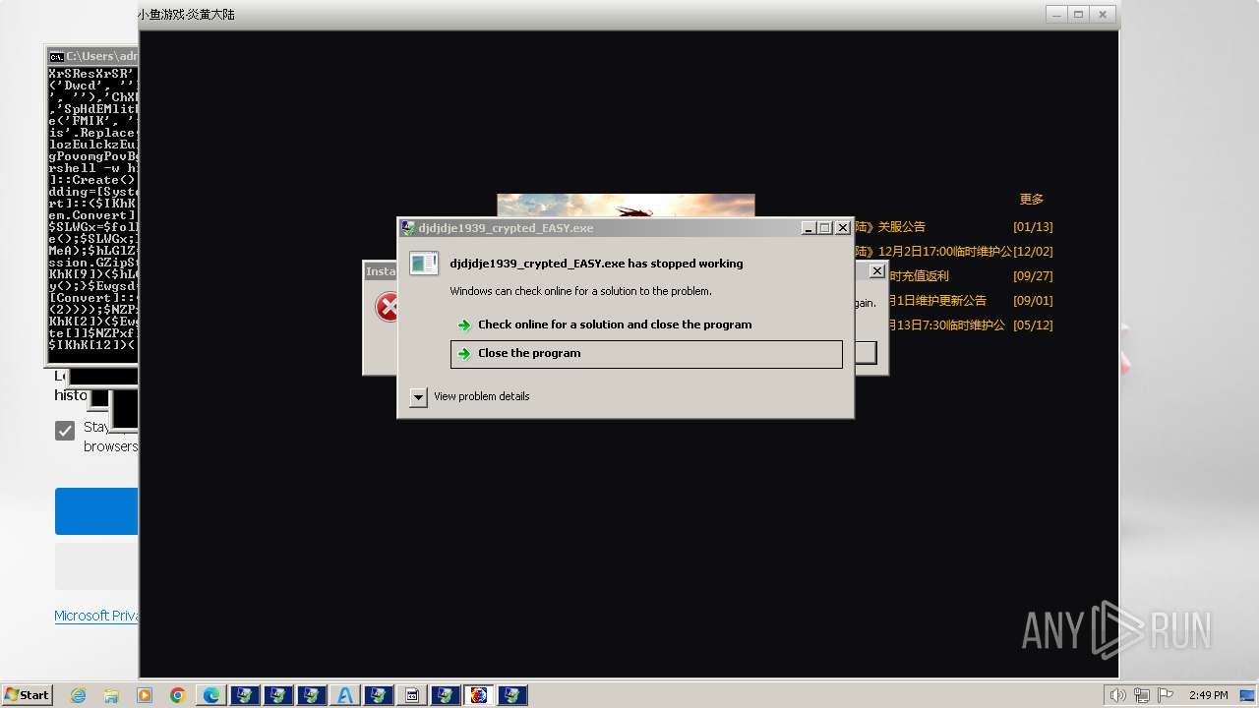Screen dimensions: 1259x708
Task: Click the [05/12] date text
Action: (x=1033, y=325)
